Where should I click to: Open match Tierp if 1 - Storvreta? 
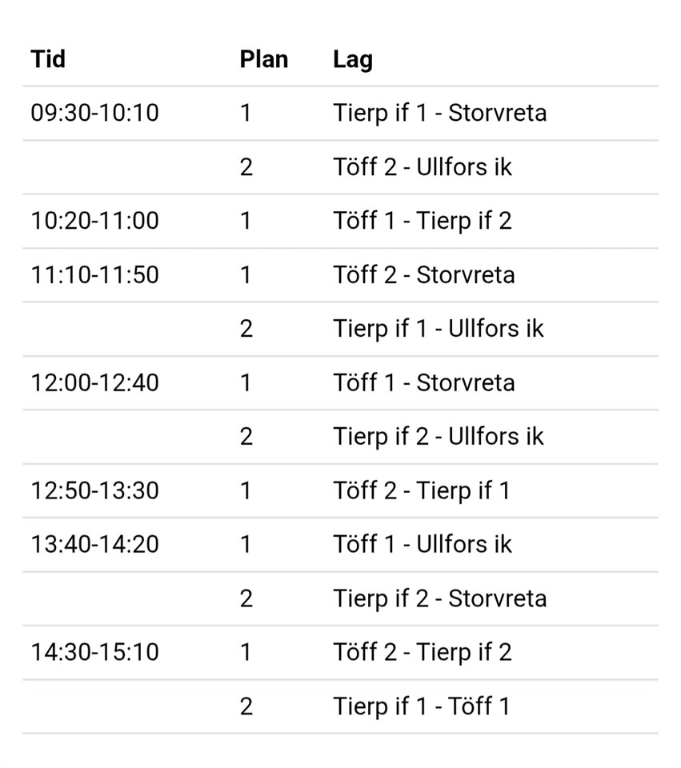pos(440,114)
